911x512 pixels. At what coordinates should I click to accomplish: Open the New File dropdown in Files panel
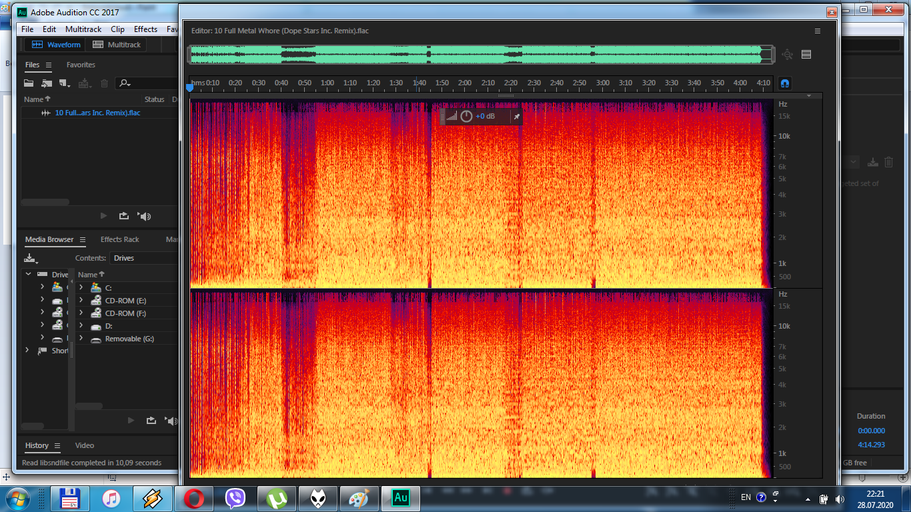point(65,83)
